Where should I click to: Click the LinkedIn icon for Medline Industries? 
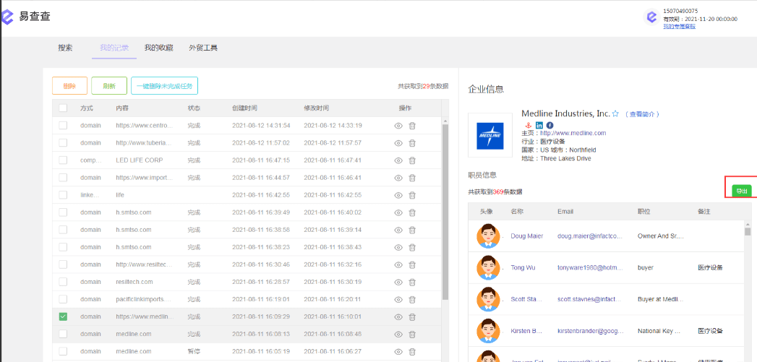pyautogui.click(x=539, y=125)
